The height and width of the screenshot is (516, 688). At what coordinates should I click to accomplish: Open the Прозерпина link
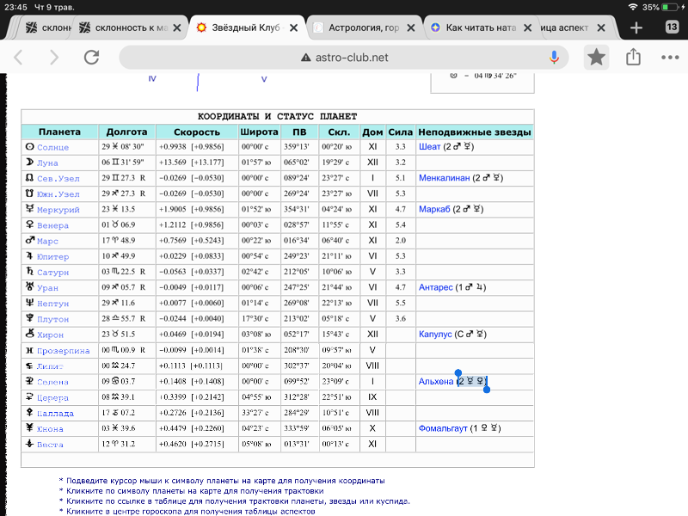[x=63, y=351]
